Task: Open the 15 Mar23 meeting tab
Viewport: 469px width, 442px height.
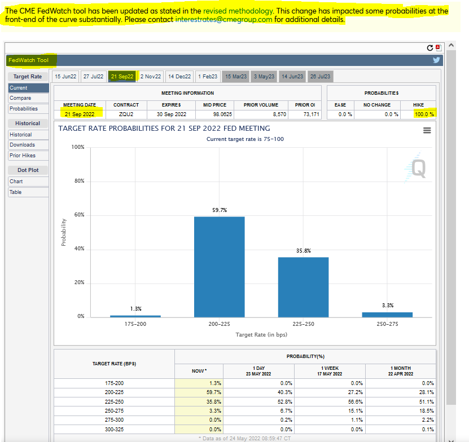Action: click(x=236, y=77)
